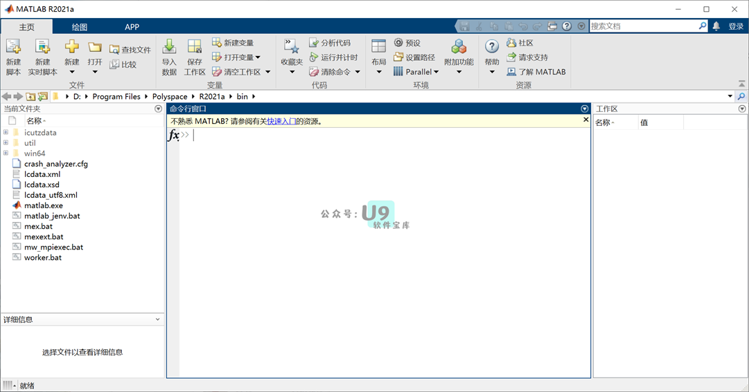The width and height of the screenshot is (749, 392).
Task: Click the 打开 folder icon
Action: pos(95,47)
